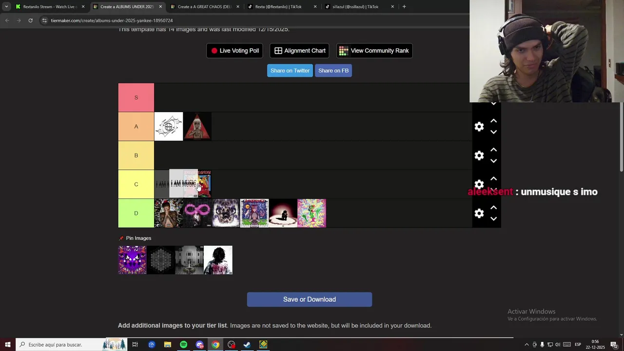The height and width of the screenshot is (351, 624).
Task: Reload the tiermaker page
Action: pos(30,20)
